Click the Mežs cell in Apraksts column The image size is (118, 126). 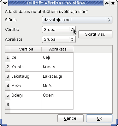tap(58, 86)
